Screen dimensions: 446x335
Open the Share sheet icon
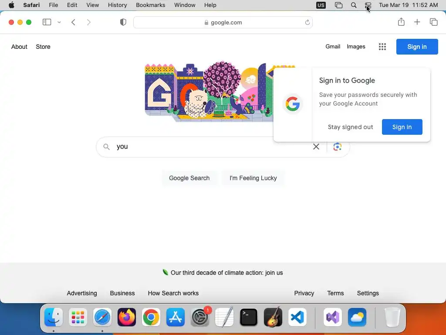pos(401,22)
